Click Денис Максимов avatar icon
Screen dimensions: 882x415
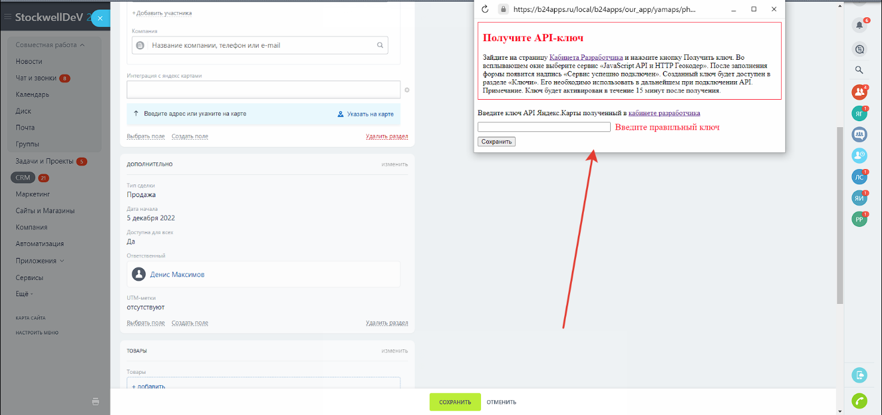point(139,274)
